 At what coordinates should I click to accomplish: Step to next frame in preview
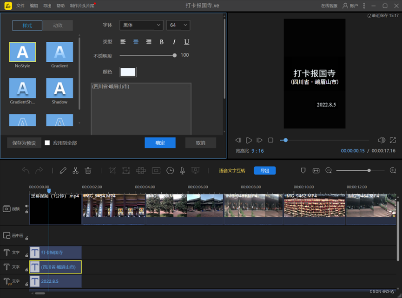coord(259,140)
